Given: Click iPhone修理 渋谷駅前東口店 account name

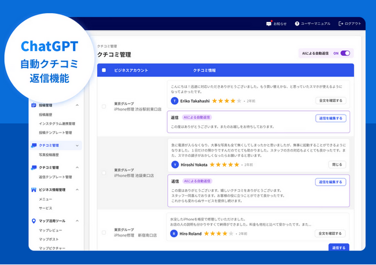Looking at the screenshot, I should [x=138, y=109].
